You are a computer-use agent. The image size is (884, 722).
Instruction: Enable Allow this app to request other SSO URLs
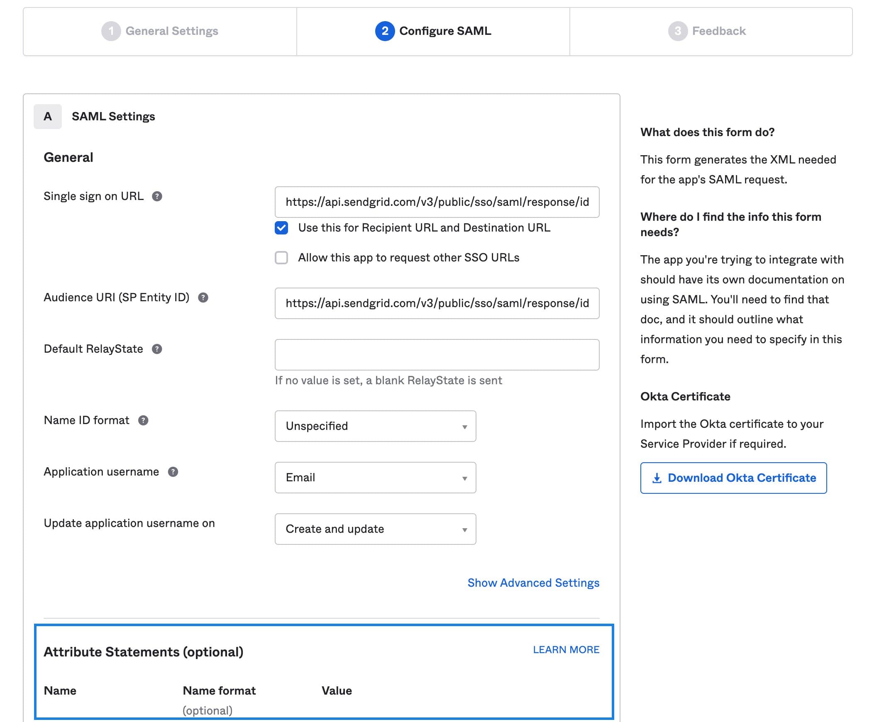pyautogui.click(x=282, y=258)
